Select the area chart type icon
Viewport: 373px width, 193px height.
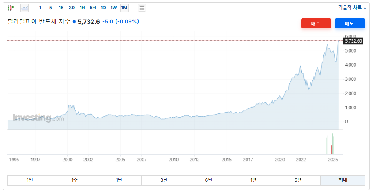click(x=25, y=8)
